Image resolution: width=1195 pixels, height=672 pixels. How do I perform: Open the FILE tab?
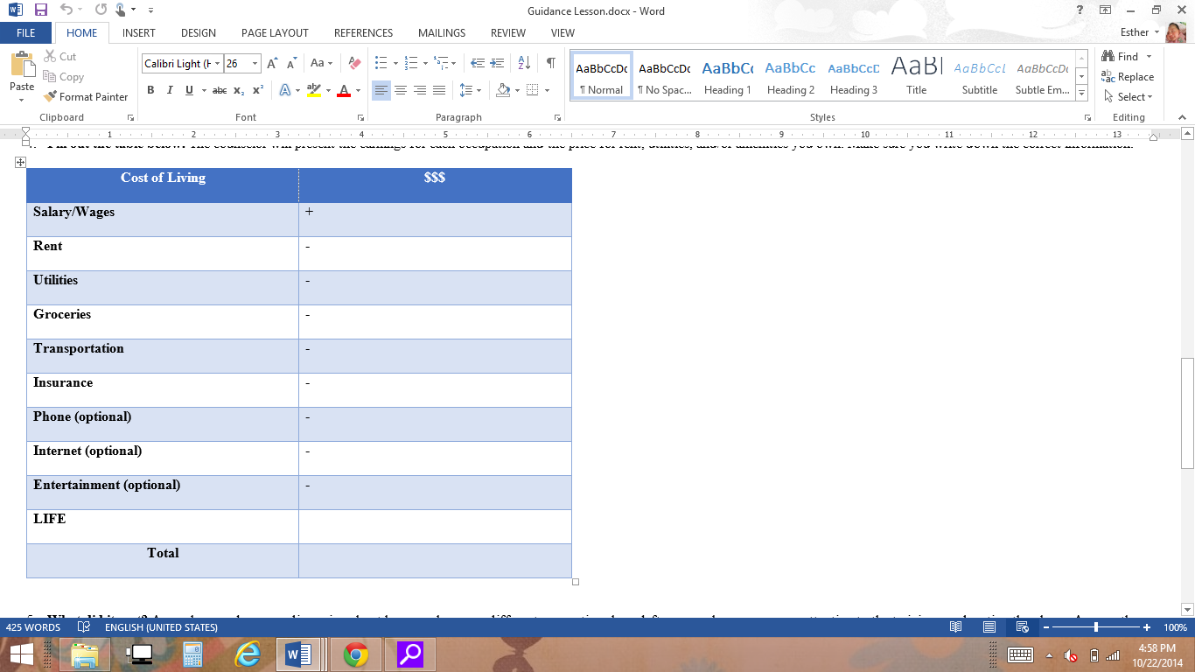pos(26,33)
